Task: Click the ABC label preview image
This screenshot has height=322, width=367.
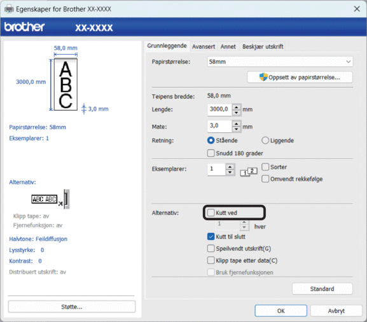Action: pyautogui.click(x=66, y=85)
